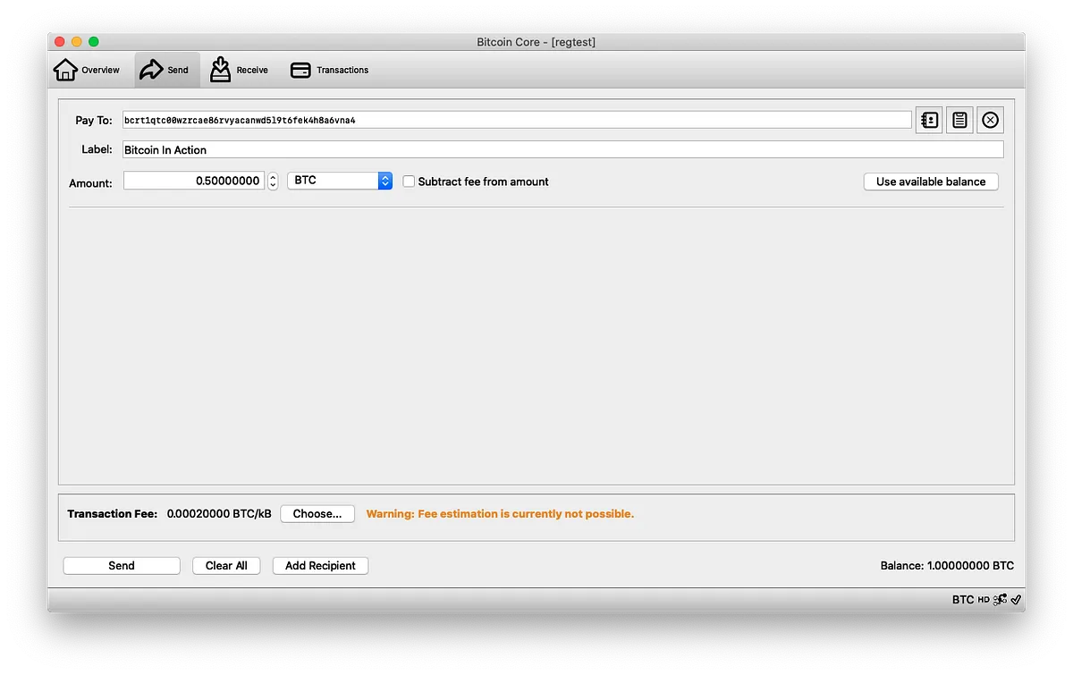Click the Pay To address field
The image size is (1073, 675).
[x=447, y=119]
